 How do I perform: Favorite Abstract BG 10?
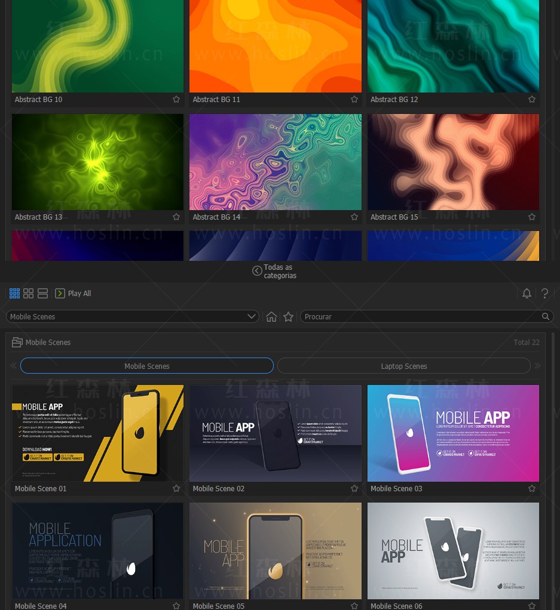pyautogui.click(x=176, y=99)
